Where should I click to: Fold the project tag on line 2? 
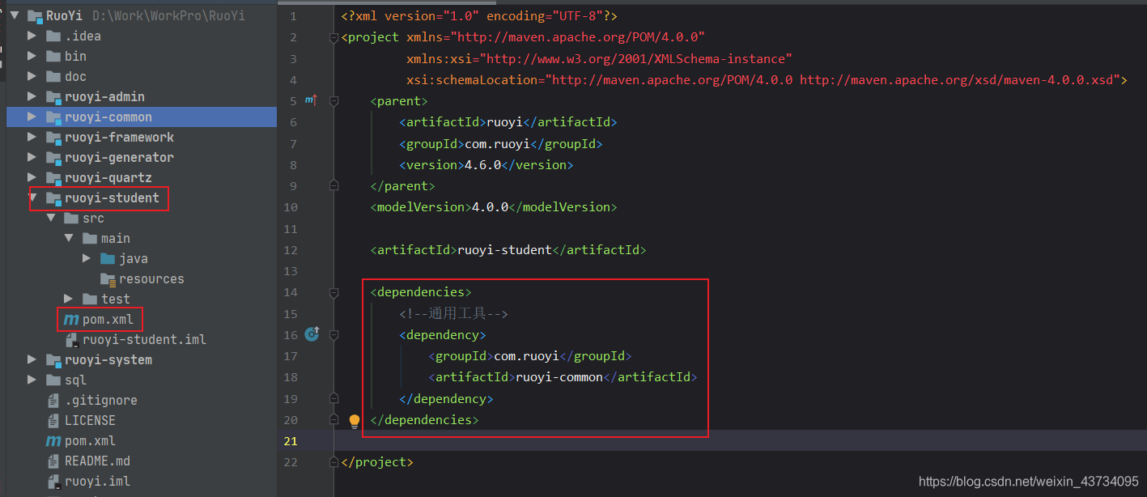(333, 37)
